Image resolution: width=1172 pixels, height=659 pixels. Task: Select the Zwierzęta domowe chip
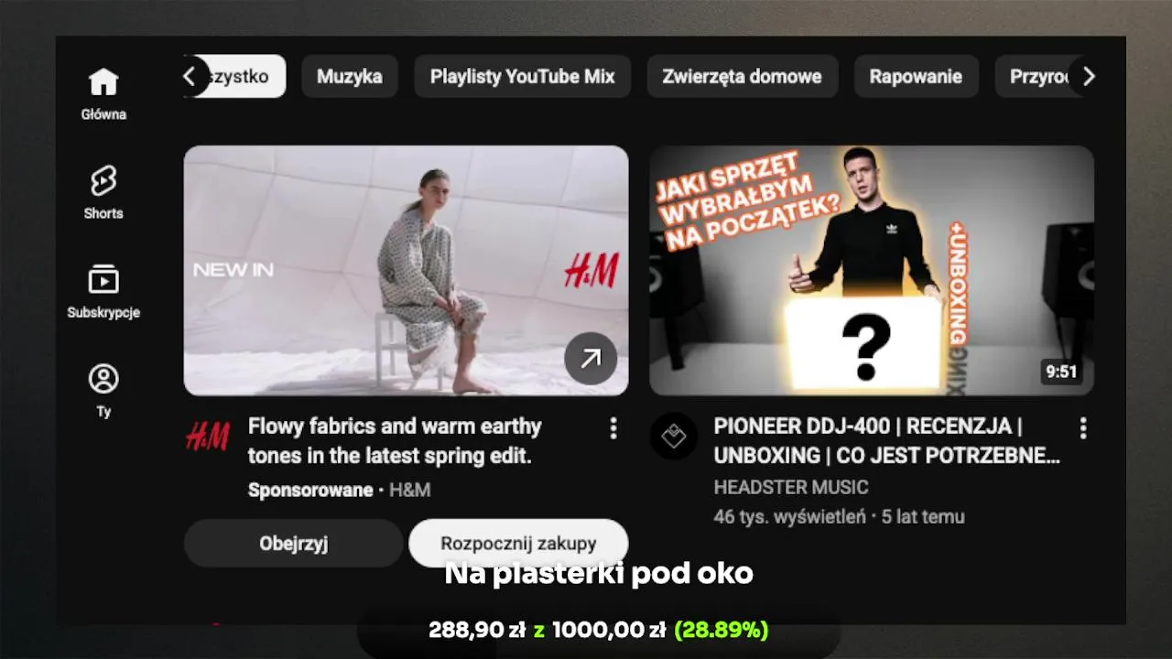pos(742,76)
